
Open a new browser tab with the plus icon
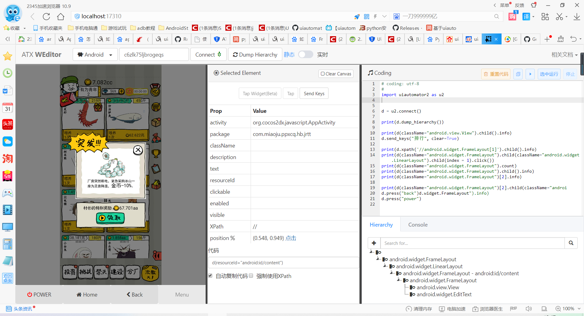547,39
